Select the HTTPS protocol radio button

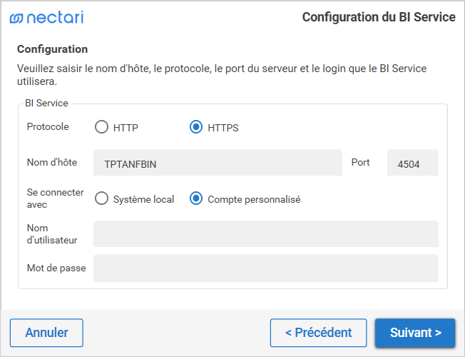coord(196,128)
